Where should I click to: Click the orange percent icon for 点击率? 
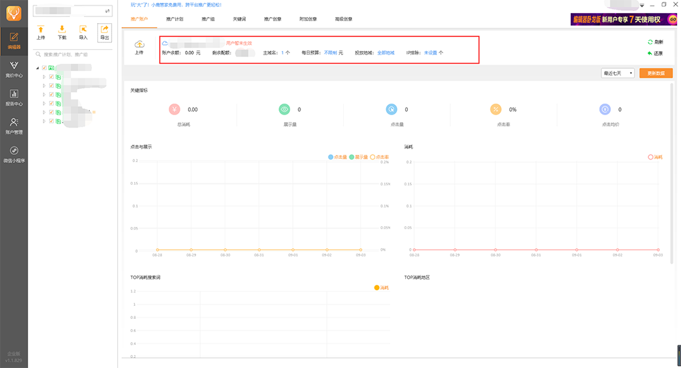496,110
